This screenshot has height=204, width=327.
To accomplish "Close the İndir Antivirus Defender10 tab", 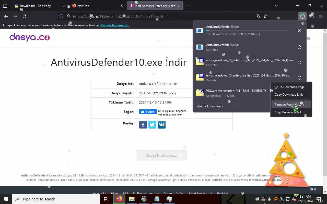I will coord(179,6).
